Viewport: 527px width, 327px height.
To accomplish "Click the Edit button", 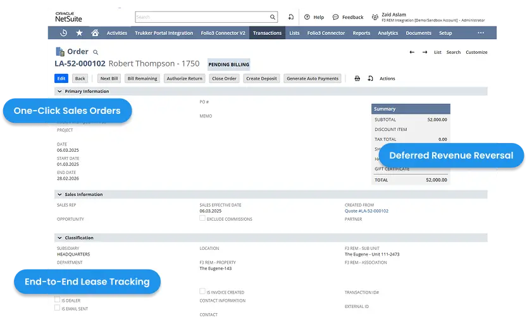I will 61,78.
